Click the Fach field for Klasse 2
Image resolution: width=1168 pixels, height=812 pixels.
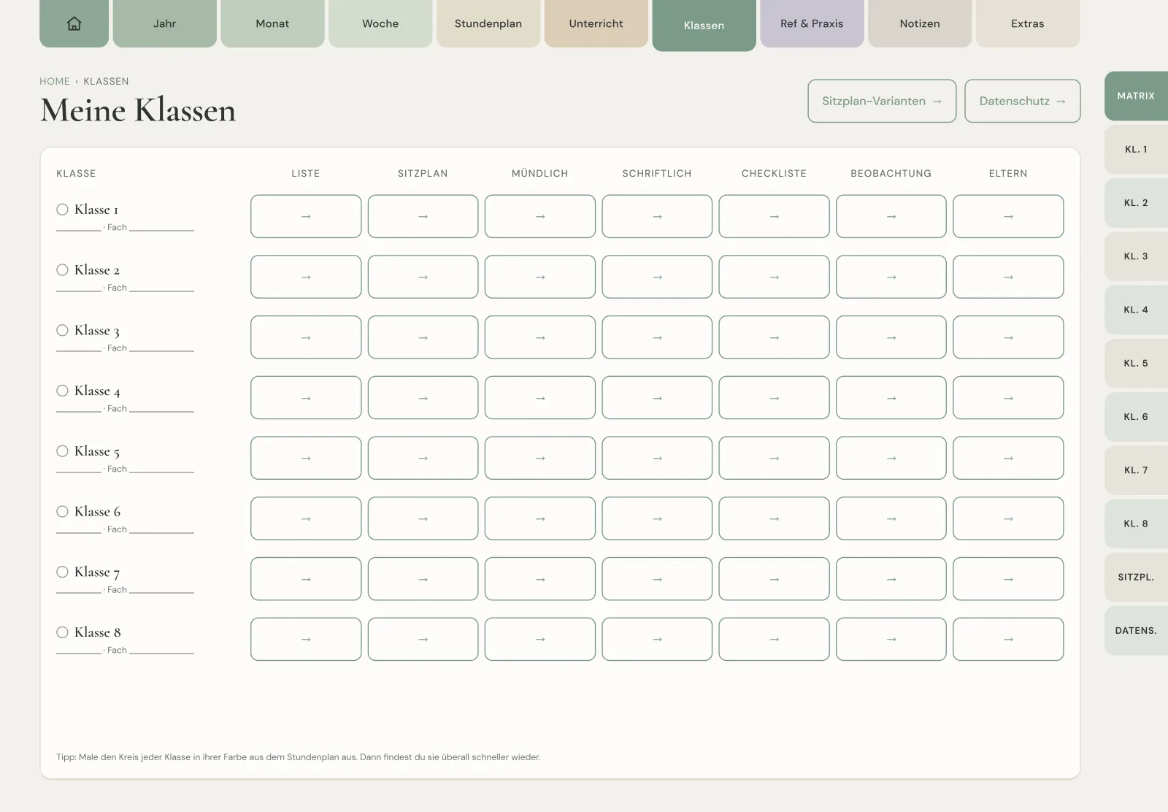(x=161, y=288)
